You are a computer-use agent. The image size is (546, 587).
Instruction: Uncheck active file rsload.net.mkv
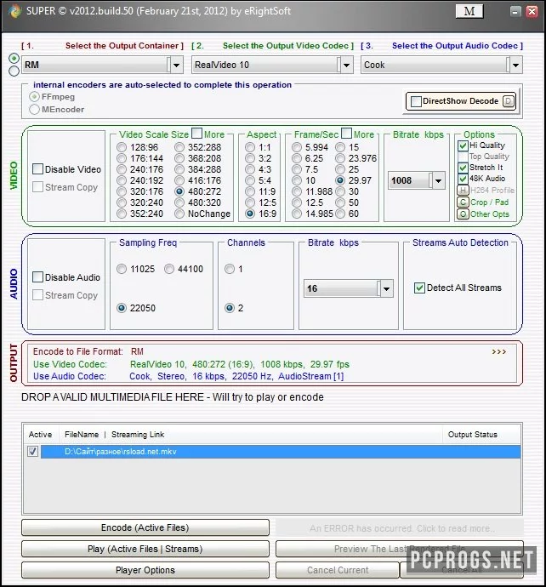pyautogui.click(x=33, y=452)
